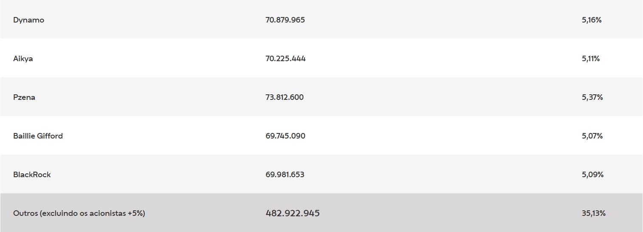Image resolution: width=643 pixels, height=232 pixels.
Task: Select the Outros total 482.922.945
Action: tap(293, 213)
